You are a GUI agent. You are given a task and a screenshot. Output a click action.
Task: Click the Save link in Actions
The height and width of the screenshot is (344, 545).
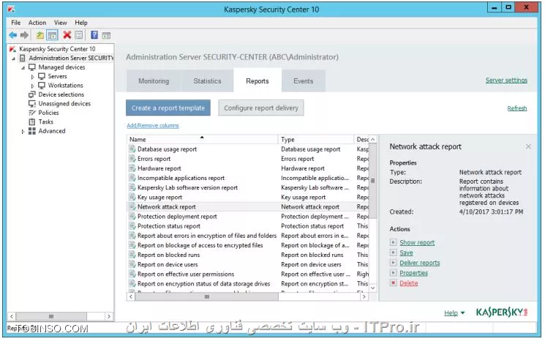coord(406,253)
